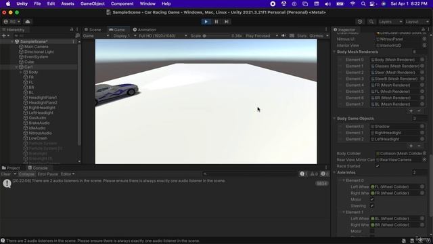The image size is (433, 244).
Task: Uncheck Steering under Axle Element 0
Action: tap(372, 205)
